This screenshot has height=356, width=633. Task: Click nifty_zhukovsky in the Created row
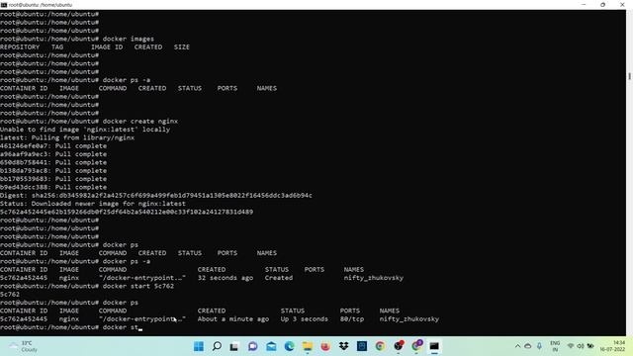point(374,278)
